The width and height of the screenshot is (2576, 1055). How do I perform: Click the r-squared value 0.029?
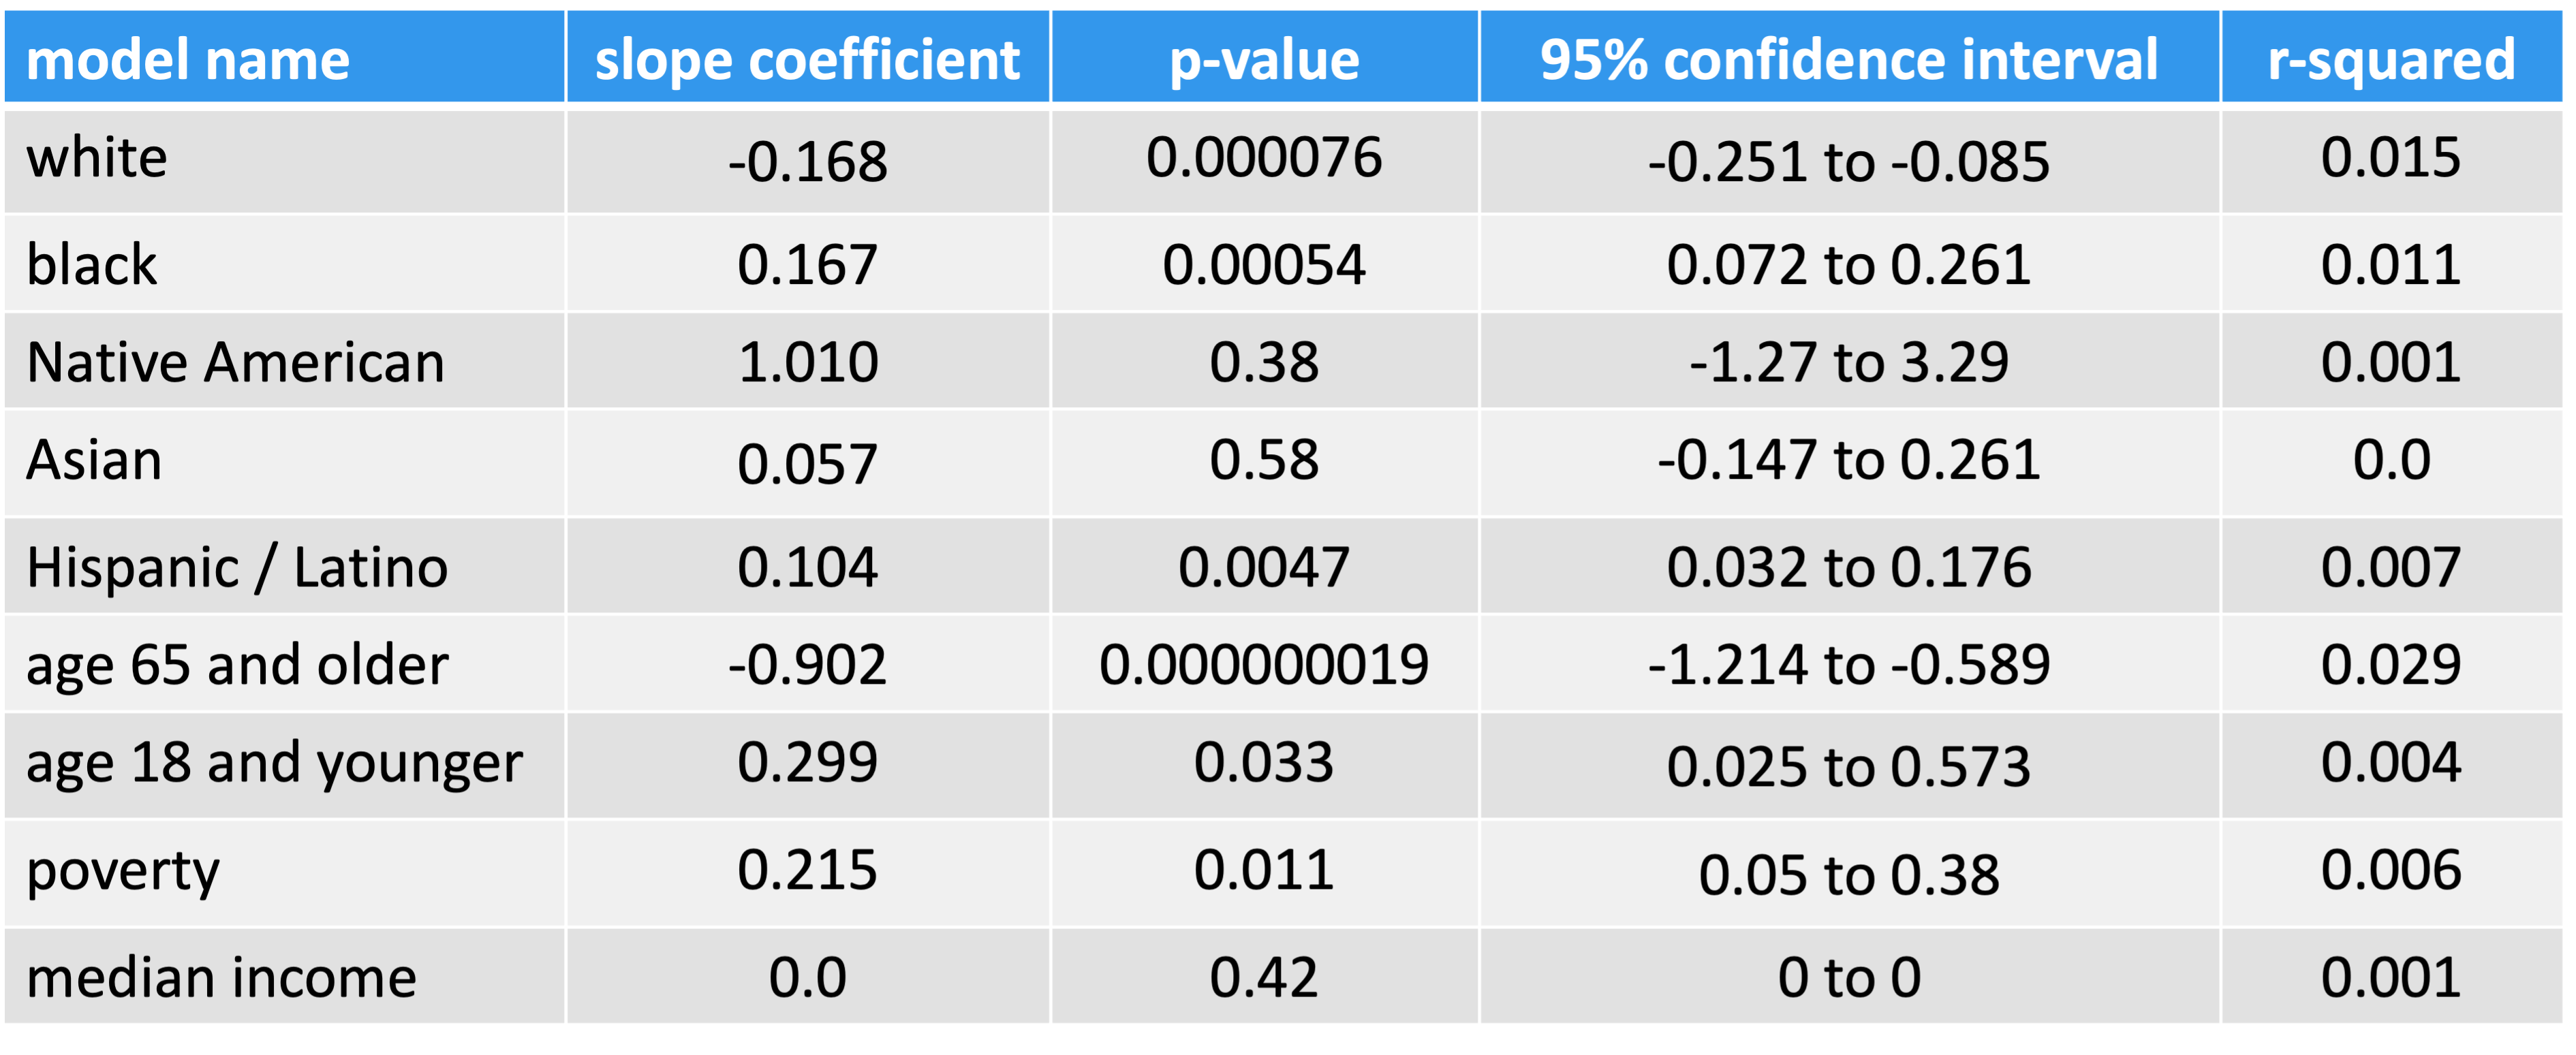pos(2391,665)
